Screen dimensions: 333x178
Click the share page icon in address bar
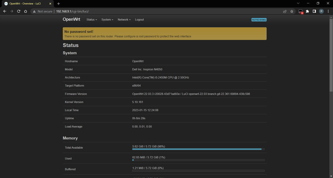(x=285, y=11)
